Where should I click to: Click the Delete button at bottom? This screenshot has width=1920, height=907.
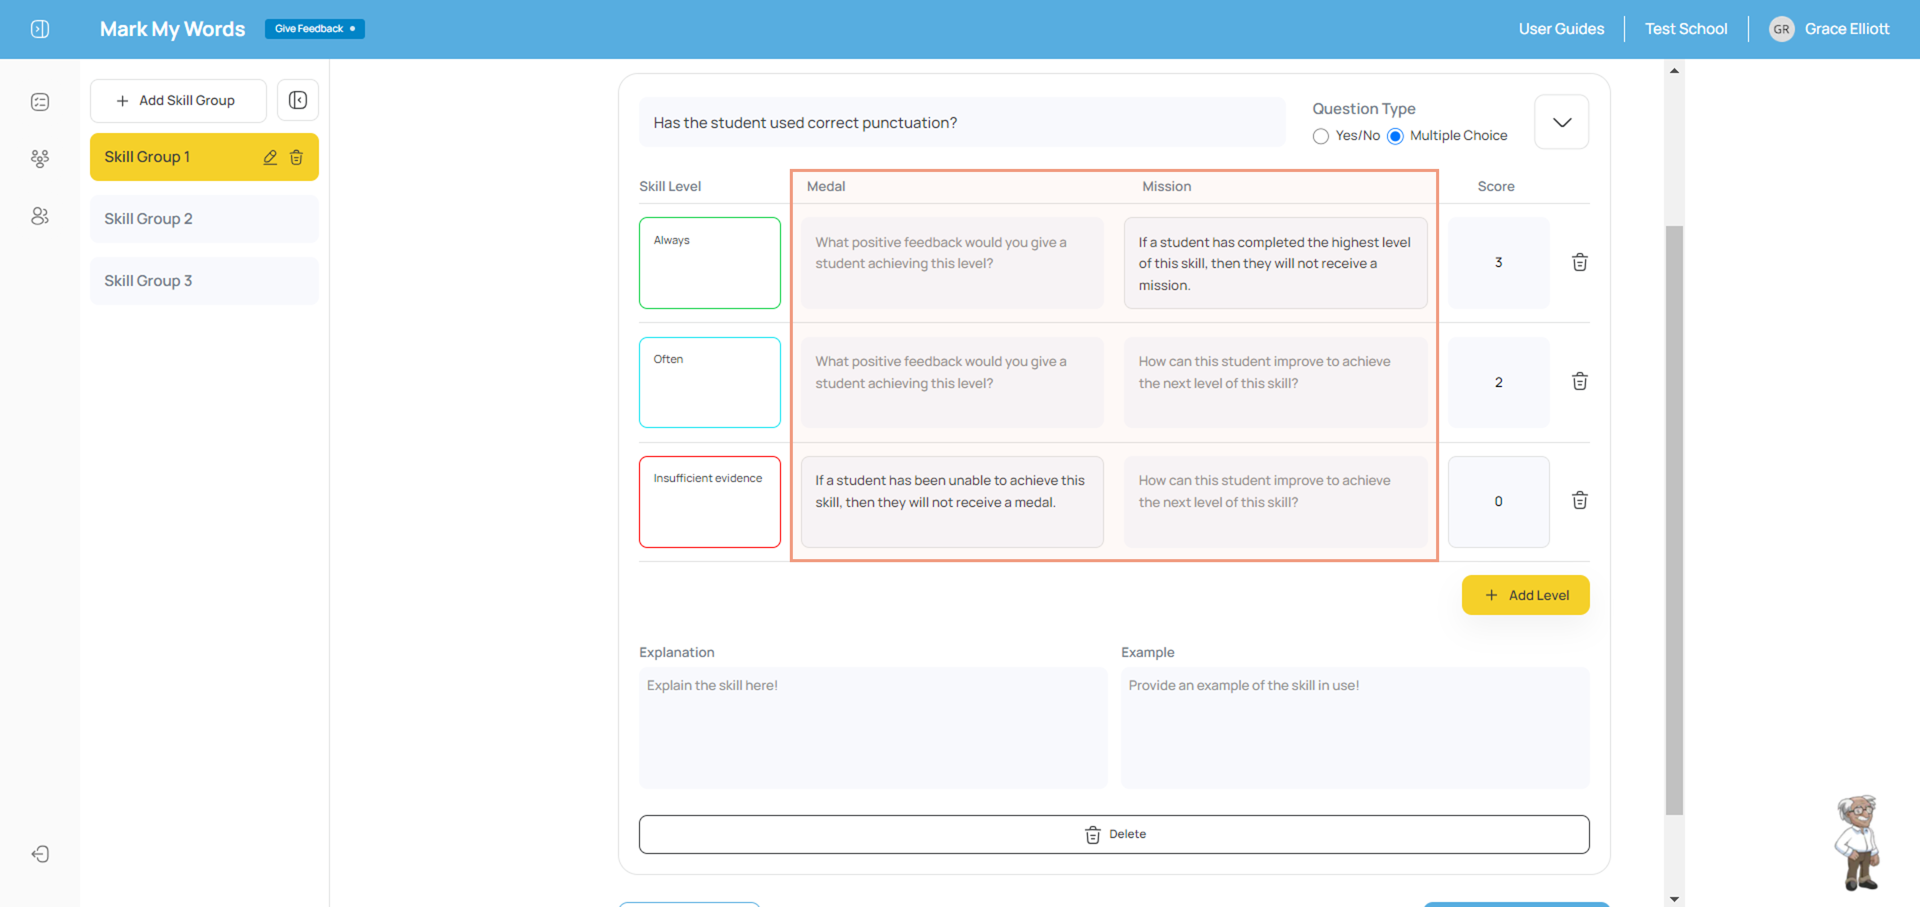click(1114, 834)
